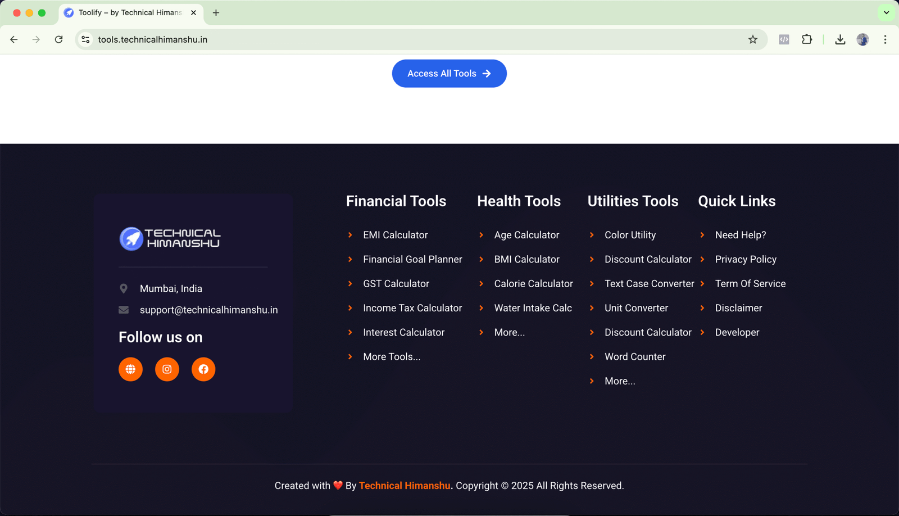The width and height of the screenshot is (899, 516).
Task: Open the browser Downloads icon
Action: (x=840, y=39)
